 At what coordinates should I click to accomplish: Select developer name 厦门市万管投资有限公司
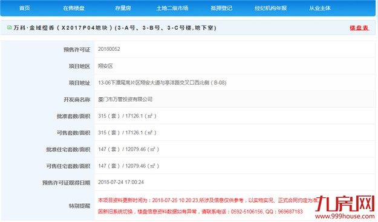(125, 99)
